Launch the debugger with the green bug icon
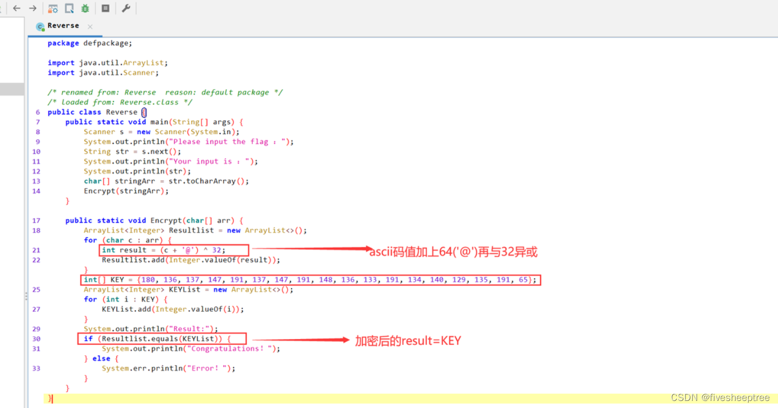The image size is (778, 408). click(x=85, y=8)
